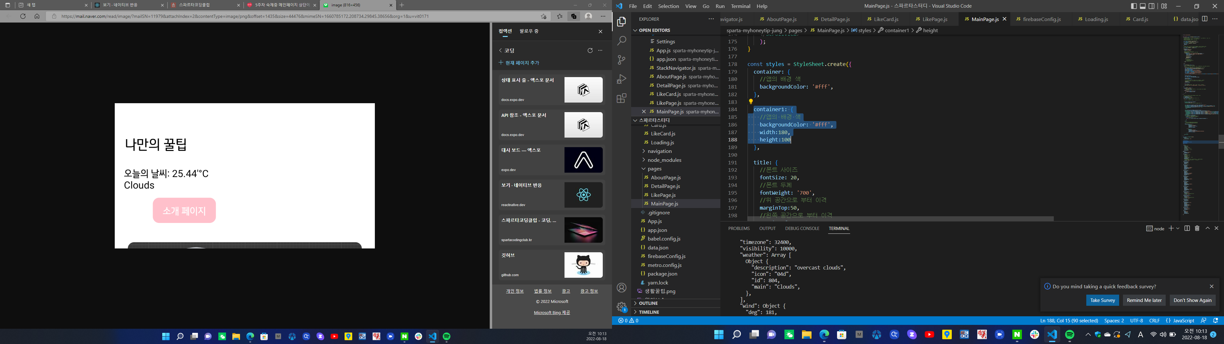This screenshot has width=1224, height=344.
Task: Open the Search view in VS Code activity bar
Action: [x=622, y=41]
